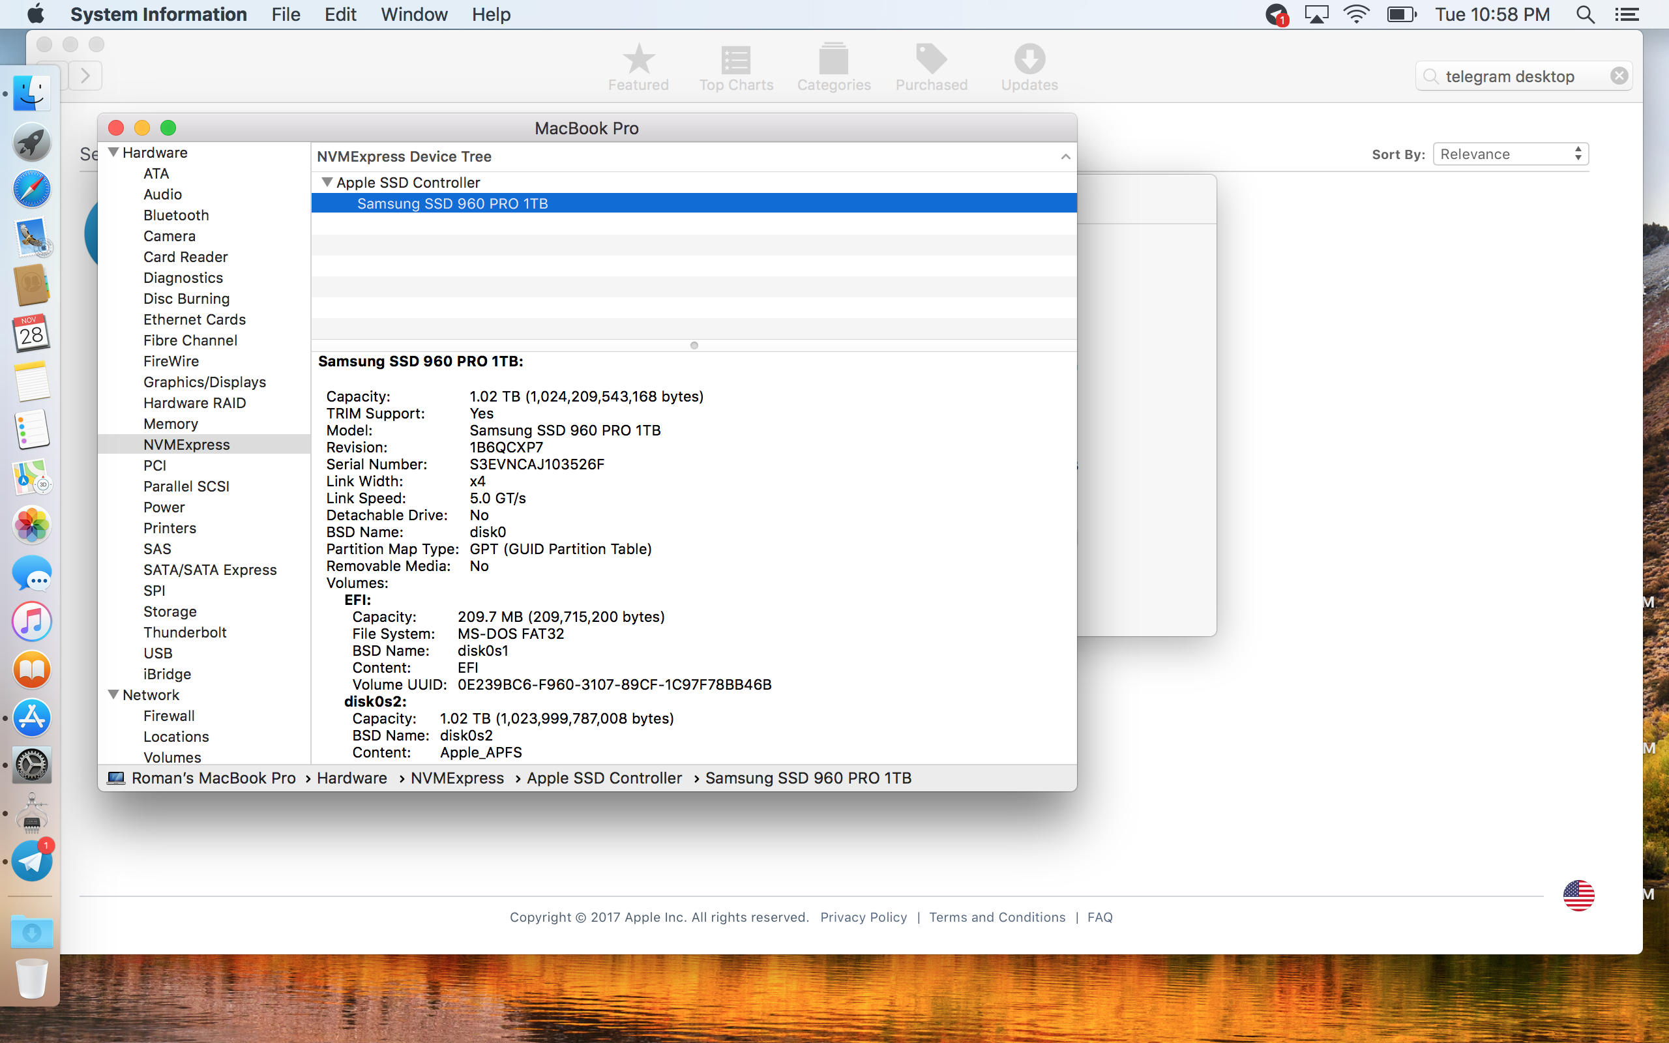Open the Mail stamp icon in Dock
This screenshot has height=1043, width=1669.
[x=32, y=237]
